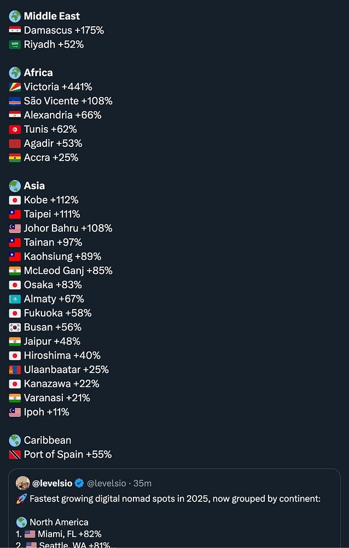Screen dimensions: 349x548
Task: Click the Cape Verde flag beside São Vicente
Action: coord(15,101)
